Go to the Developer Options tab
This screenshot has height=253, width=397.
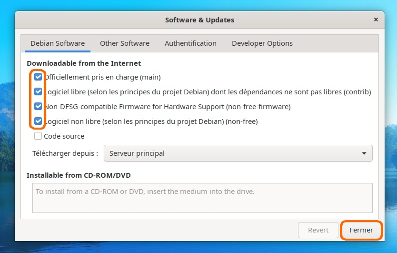tap(262, 43)
